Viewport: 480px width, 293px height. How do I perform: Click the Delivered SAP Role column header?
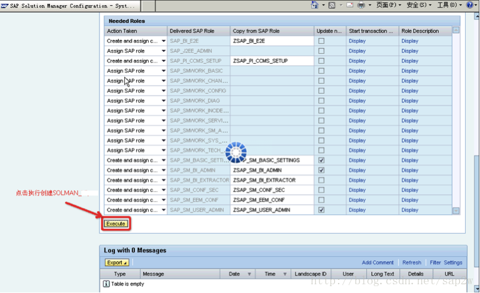click(x=199, y=31)
